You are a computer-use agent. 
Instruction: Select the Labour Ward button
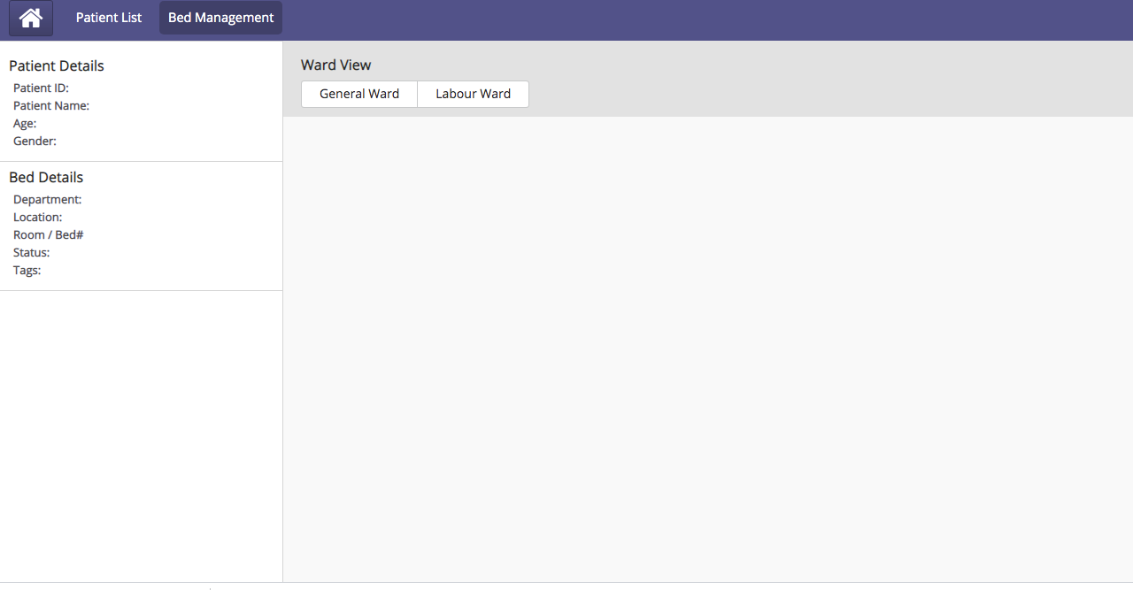(x=473, y=94)
